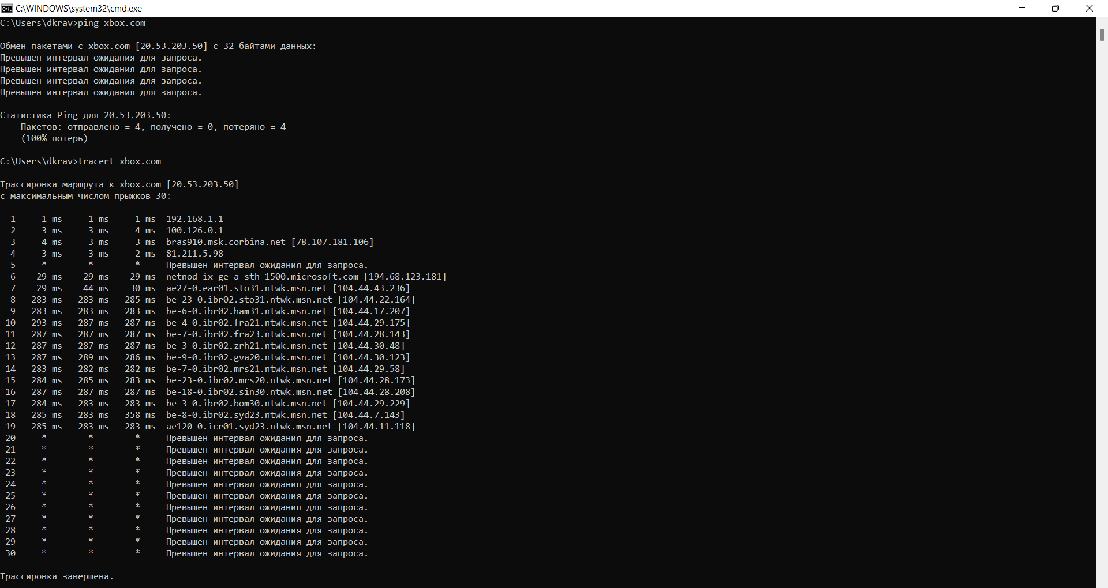The image size is (1108, 588).
Task: Click hop 1 address 192.168.1.1
Action: pos(194,219)
